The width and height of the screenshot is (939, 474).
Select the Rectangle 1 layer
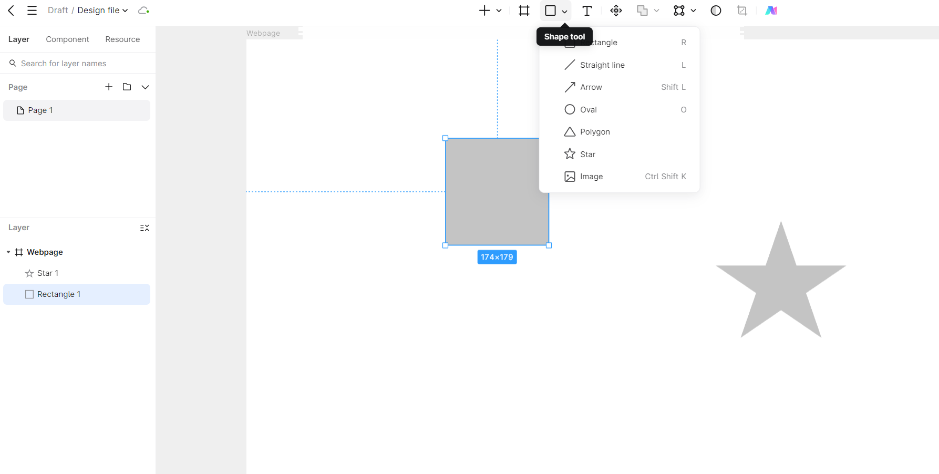[77, 294]
